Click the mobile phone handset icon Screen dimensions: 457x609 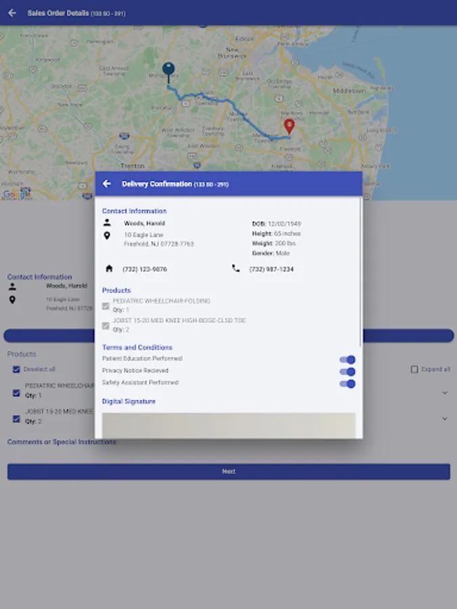coord(236,269)
